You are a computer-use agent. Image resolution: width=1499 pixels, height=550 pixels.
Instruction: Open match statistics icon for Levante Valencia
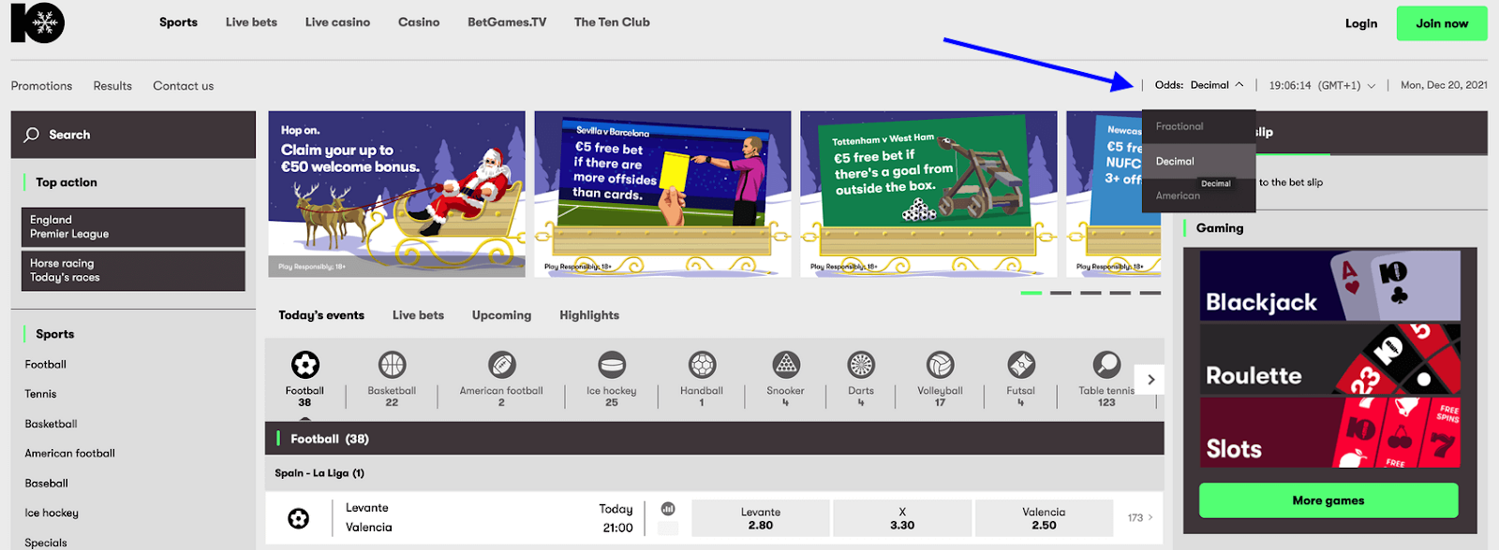click(668, 509)
